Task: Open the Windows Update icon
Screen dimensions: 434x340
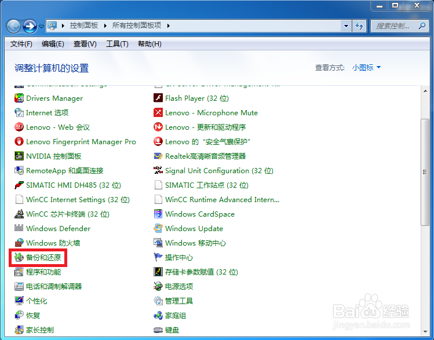Action: pos(158,228)
